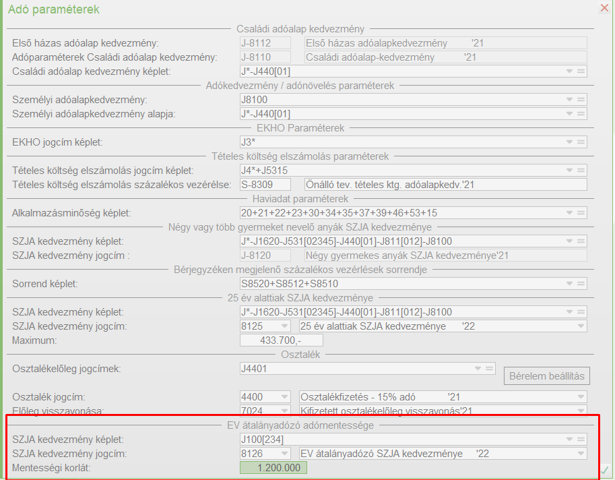
Task: Click list icon of Tételes költség jogcím képlet
Action: (x=581, y=171)
